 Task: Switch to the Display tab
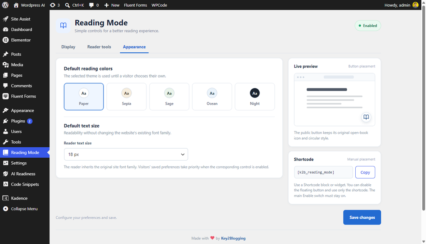click(x=68, y=47)
